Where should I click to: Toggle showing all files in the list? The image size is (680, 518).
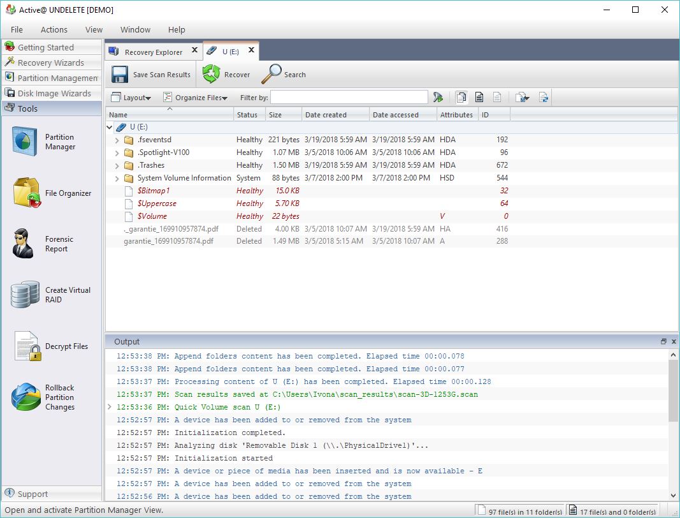[461, 97]
